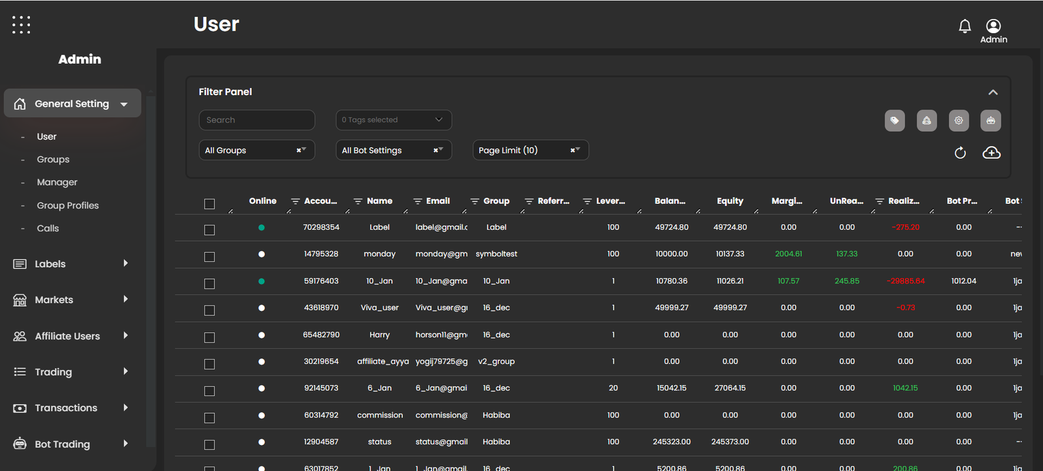Open the Name column filter icon
The height and width of the screenshot is (471, 1043).
358,201
